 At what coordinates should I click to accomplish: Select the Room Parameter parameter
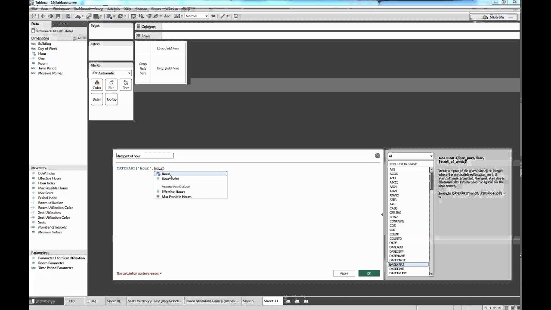coord(51,263)
